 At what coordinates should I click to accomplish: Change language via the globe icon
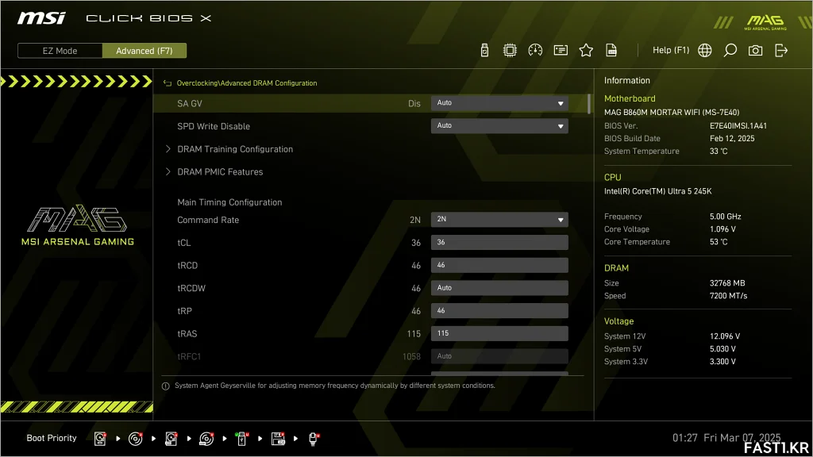(705, 50)
